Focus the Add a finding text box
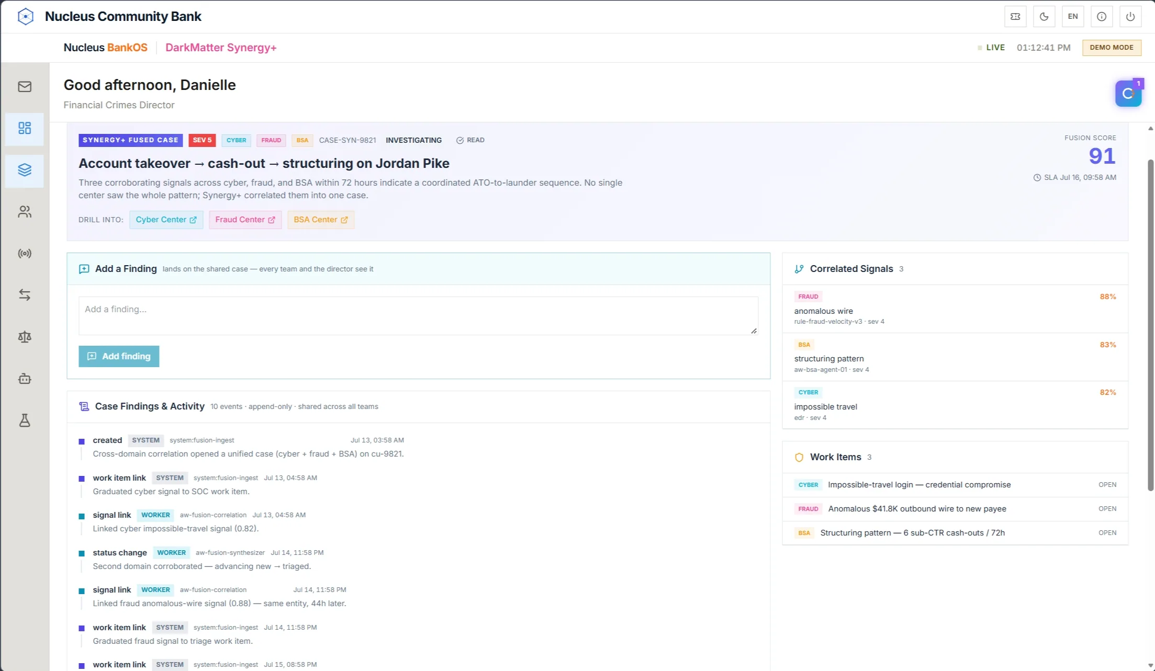This screenshot has width=1155, height=671. click(x=418, y=316)
